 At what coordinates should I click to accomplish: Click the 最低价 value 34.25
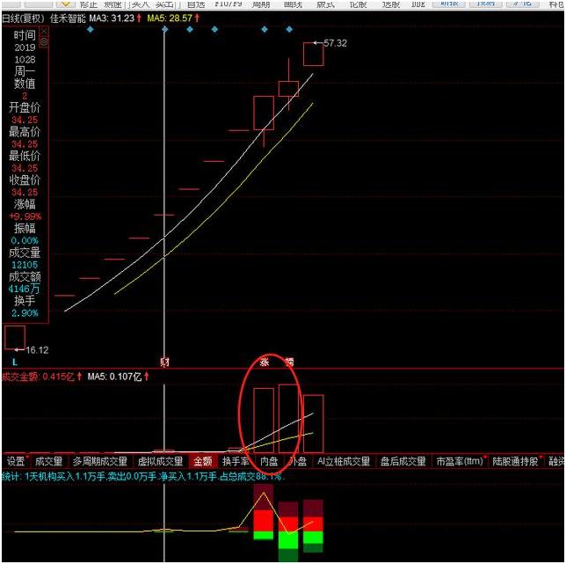click(25, 168)
